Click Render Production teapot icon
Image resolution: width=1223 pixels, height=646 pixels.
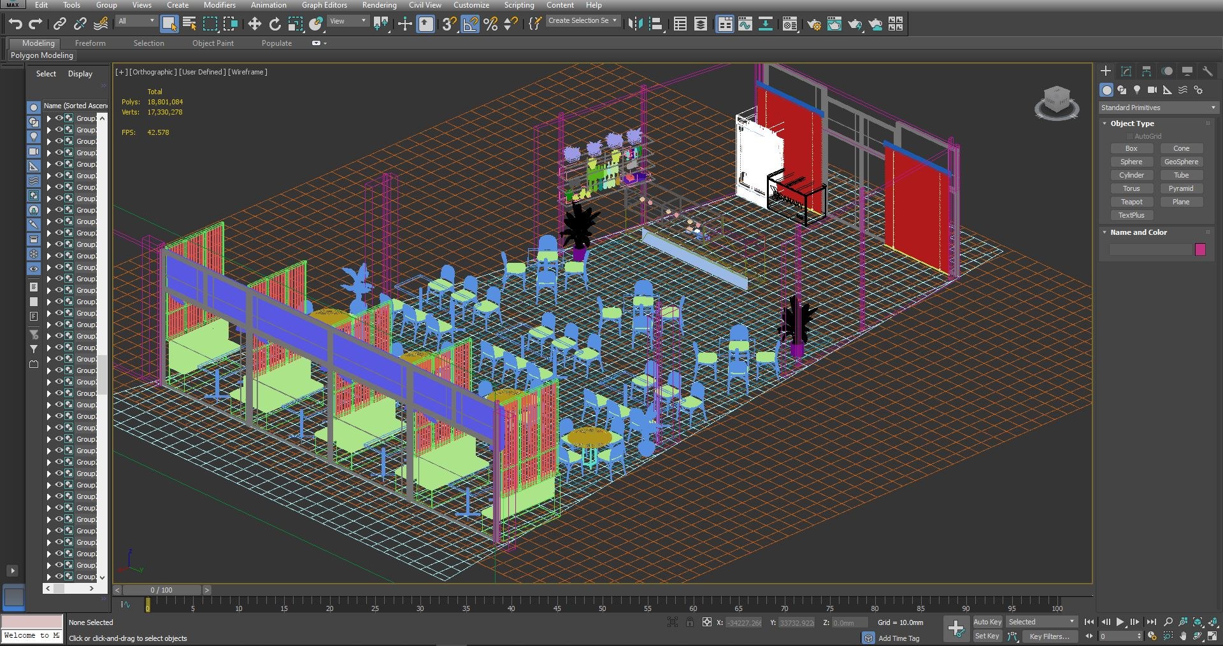(x=855, y=24)
